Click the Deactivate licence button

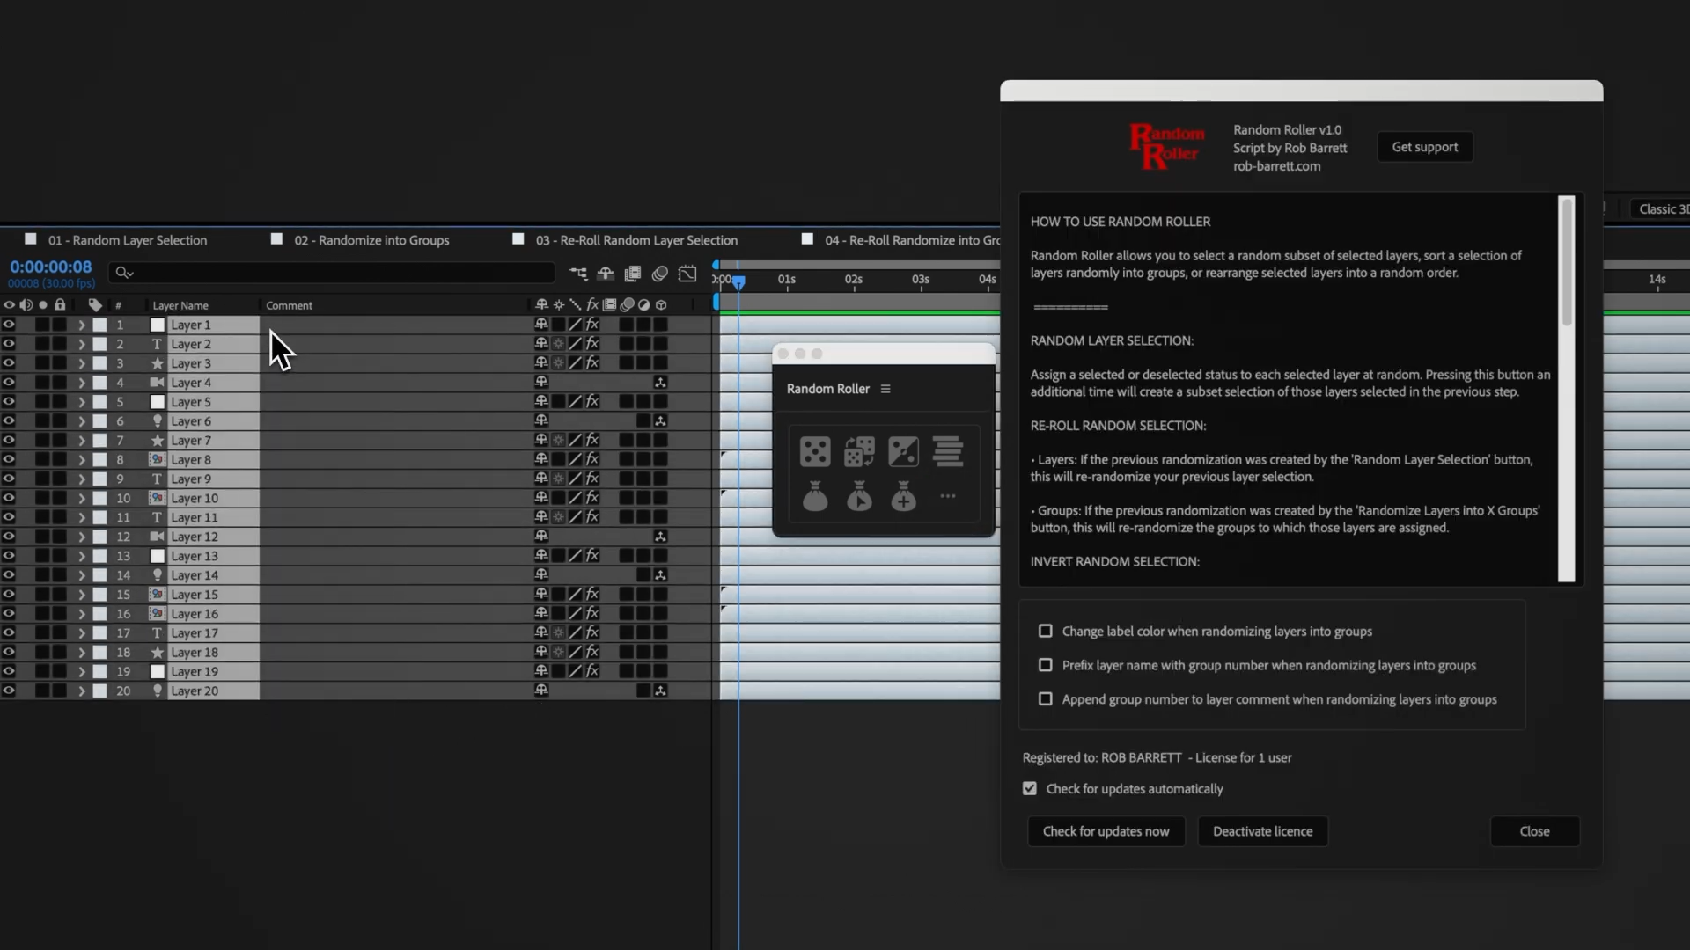pyautogui.click(x=1262, y=832)
